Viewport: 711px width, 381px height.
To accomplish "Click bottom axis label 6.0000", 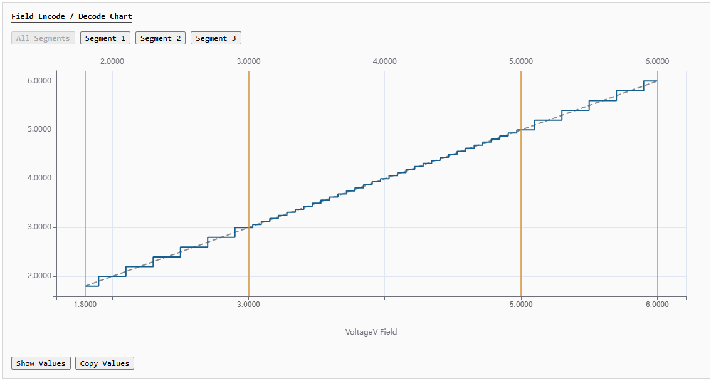I will tap(657, 305).
